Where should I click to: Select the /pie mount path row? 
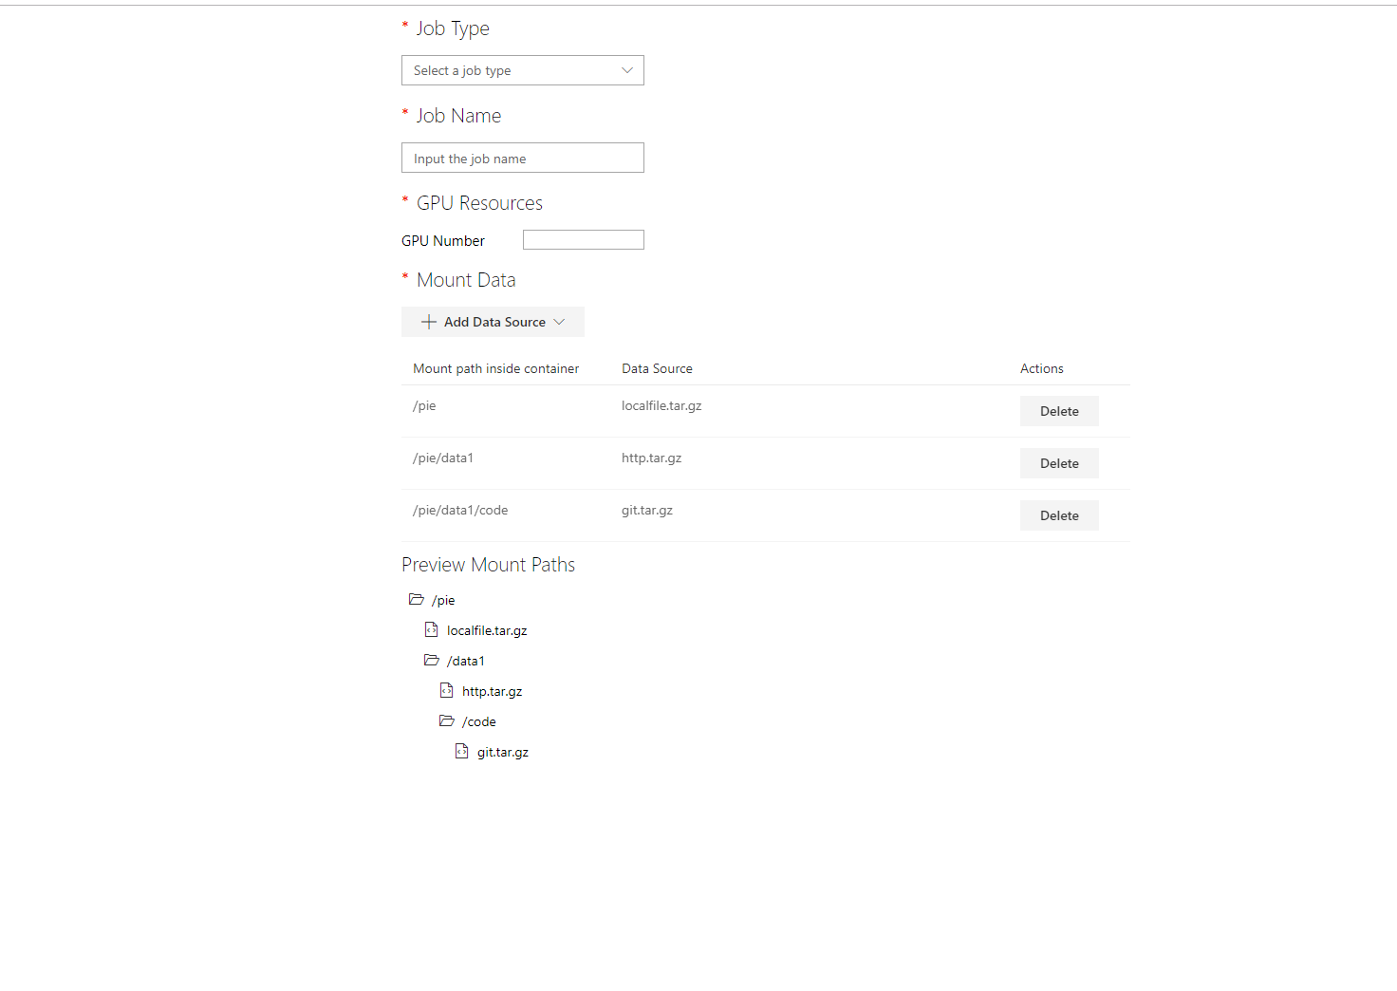tap(424, 405)
